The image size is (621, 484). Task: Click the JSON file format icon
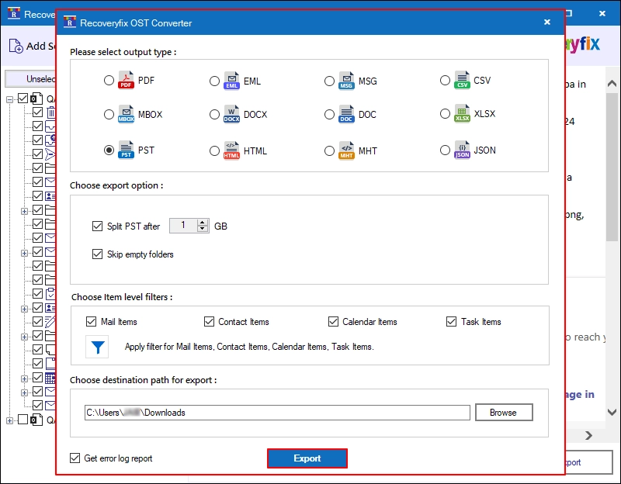(x=462, y=150)
